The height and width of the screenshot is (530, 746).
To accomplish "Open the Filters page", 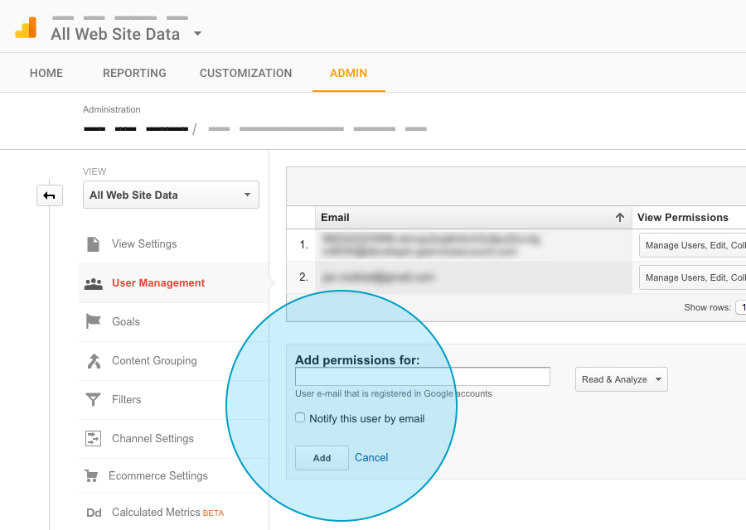I will (x=126, y=399).
